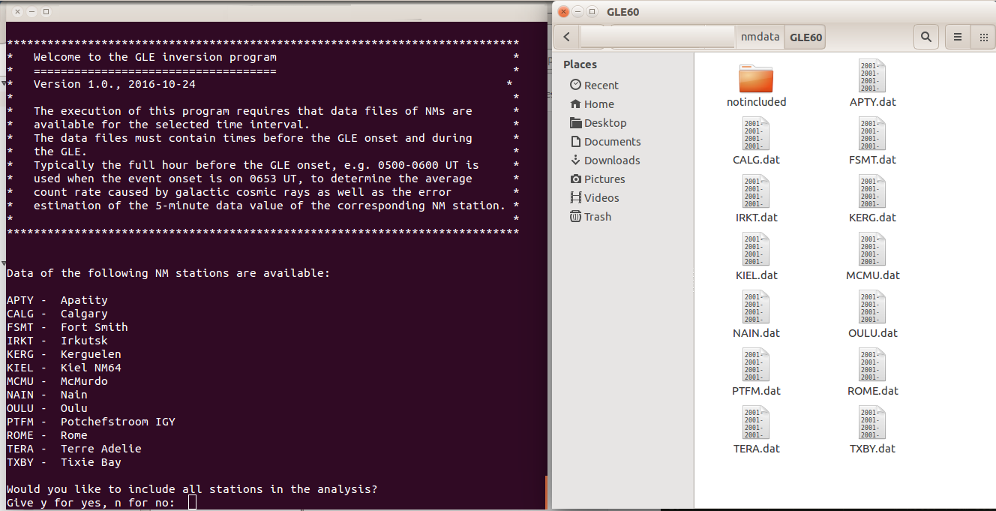The image size is (996, 511).
Task: Click 'CALG - Calgary' line in terminal
Action: [57, 314]
